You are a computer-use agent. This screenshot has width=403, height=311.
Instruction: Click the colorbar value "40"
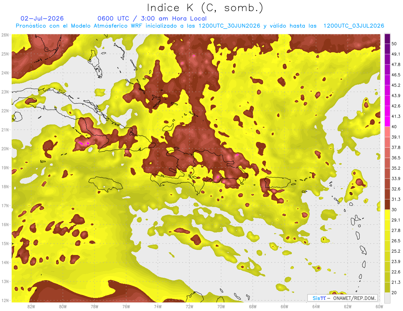pyautogui.click(x=394, y=126)
